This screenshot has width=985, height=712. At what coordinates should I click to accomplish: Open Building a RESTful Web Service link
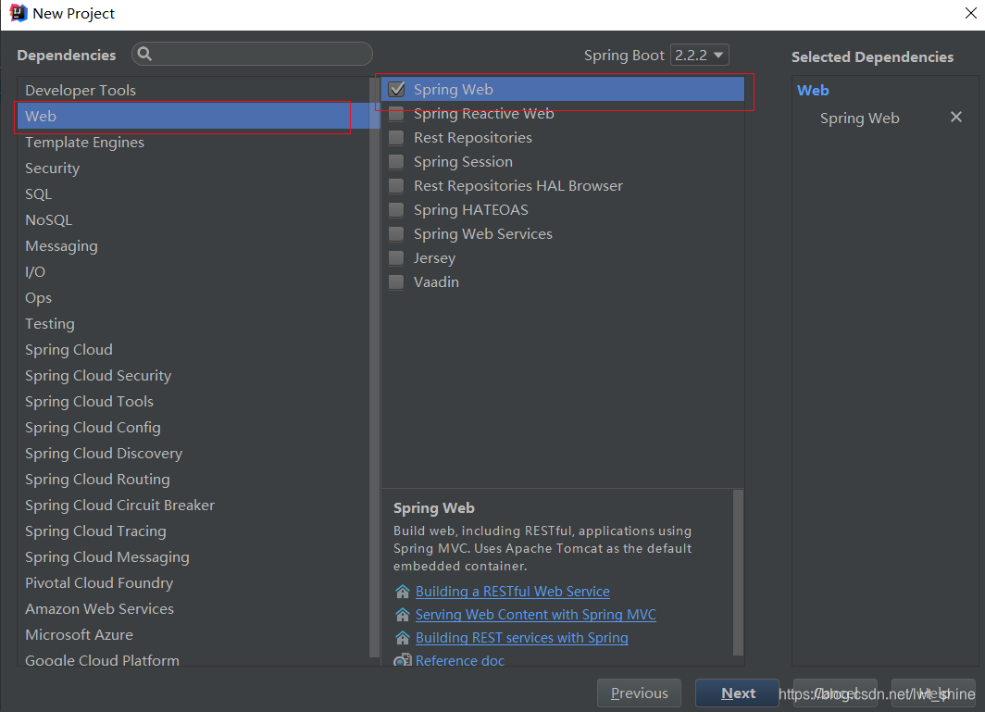pos(513,592)
